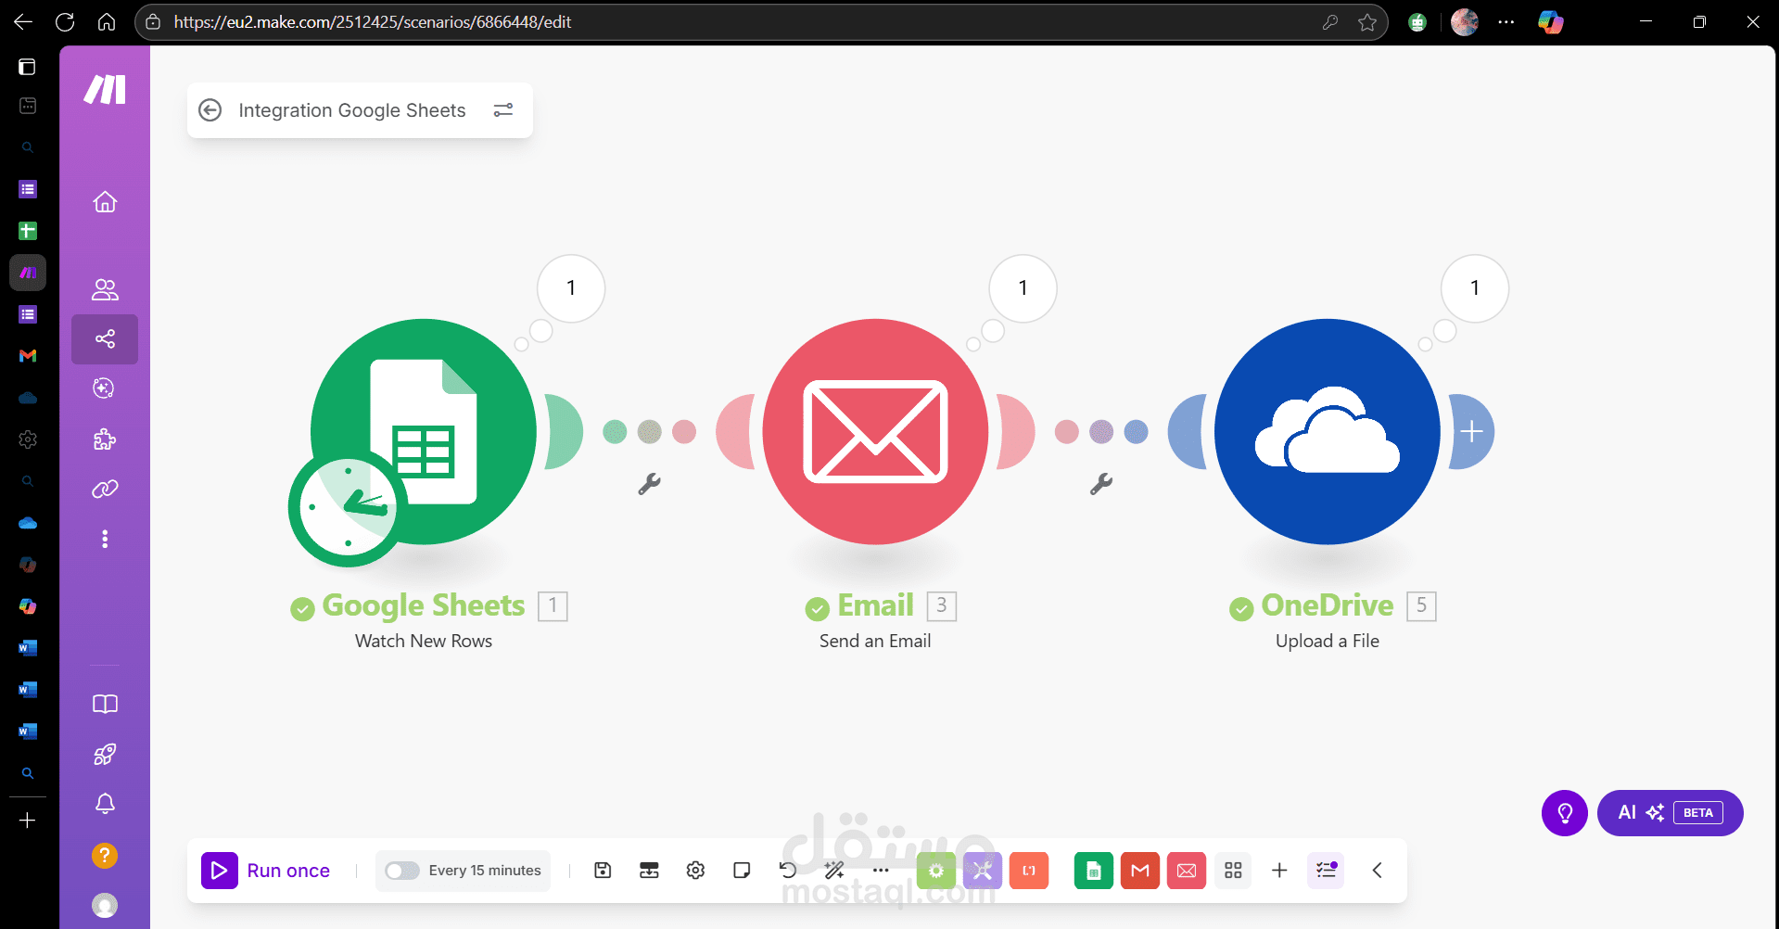Open the AI agents sparkle-circle icon in sidebar

pos(105,388)
